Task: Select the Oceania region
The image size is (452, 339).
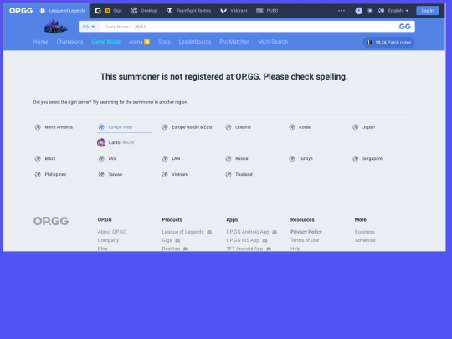Action: (238, 127)
